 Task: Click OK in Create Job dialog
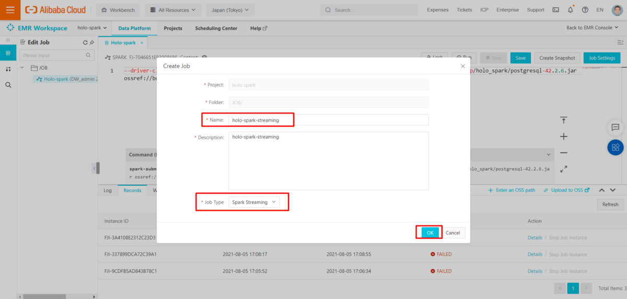[430, 233]
